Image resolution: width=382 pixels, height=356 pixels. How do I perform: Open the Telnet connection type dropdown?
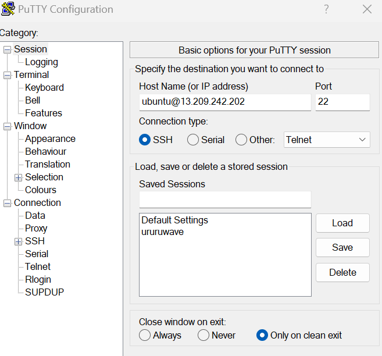[x=327, y=140]
